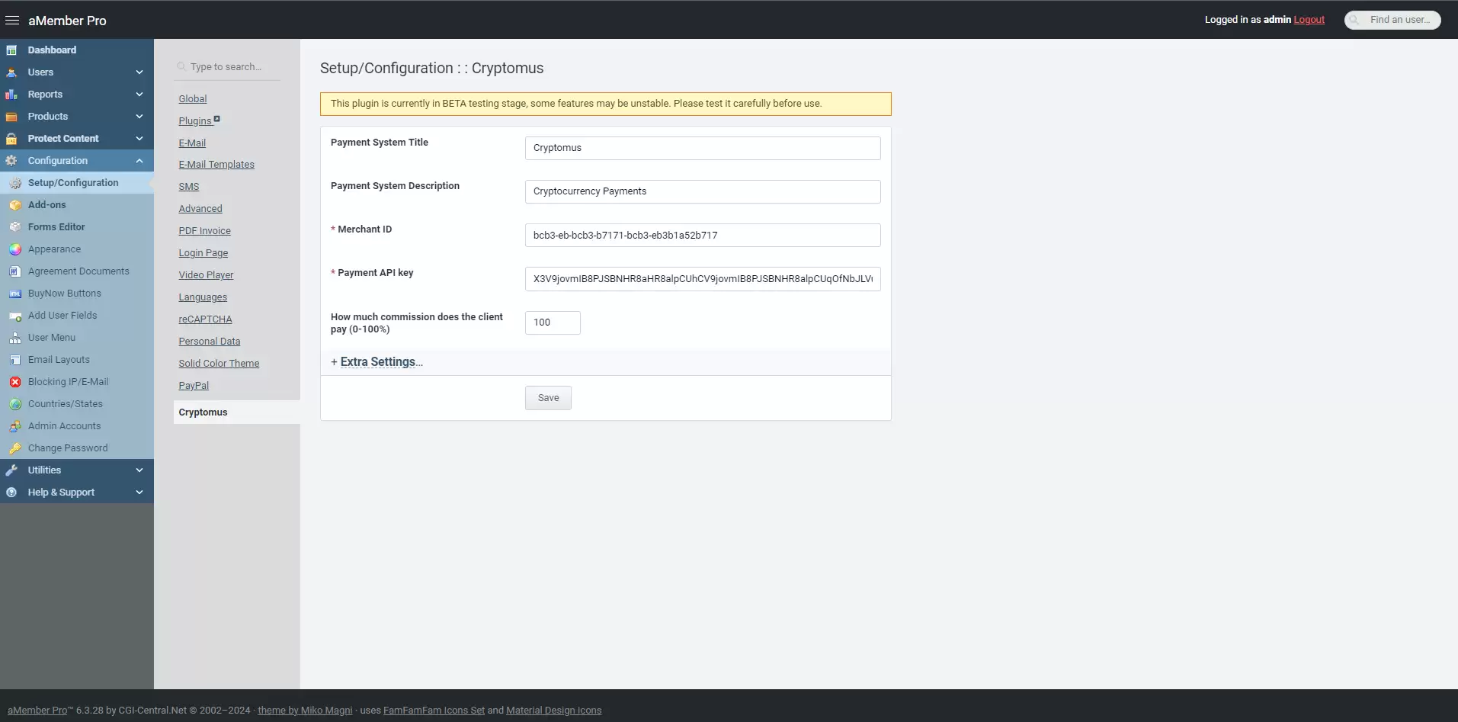Click the Blocking IP/E-Mail red icon
The height and width of the screenshot is (722, 1458).
click(x=15, y=382)
